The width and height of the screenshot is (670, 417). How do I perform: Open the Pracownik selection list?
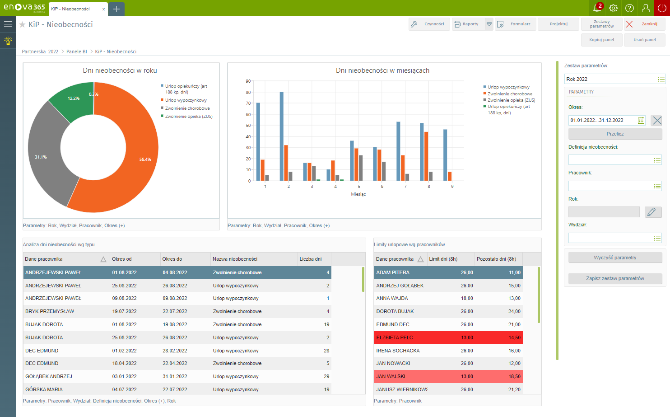(657, 186)
